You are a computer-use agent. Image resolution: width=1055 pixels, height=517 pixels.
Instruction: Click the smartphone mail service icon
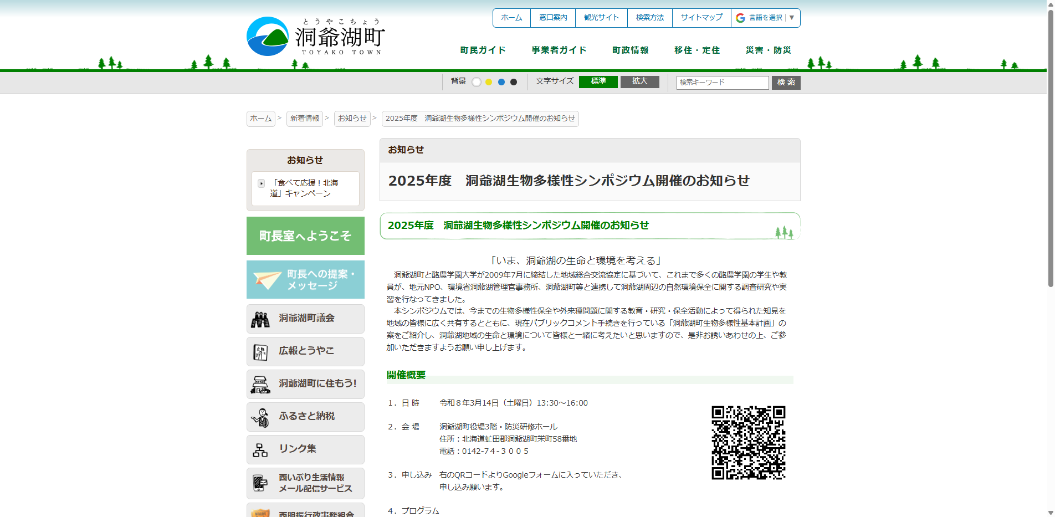tap(260, 483)
